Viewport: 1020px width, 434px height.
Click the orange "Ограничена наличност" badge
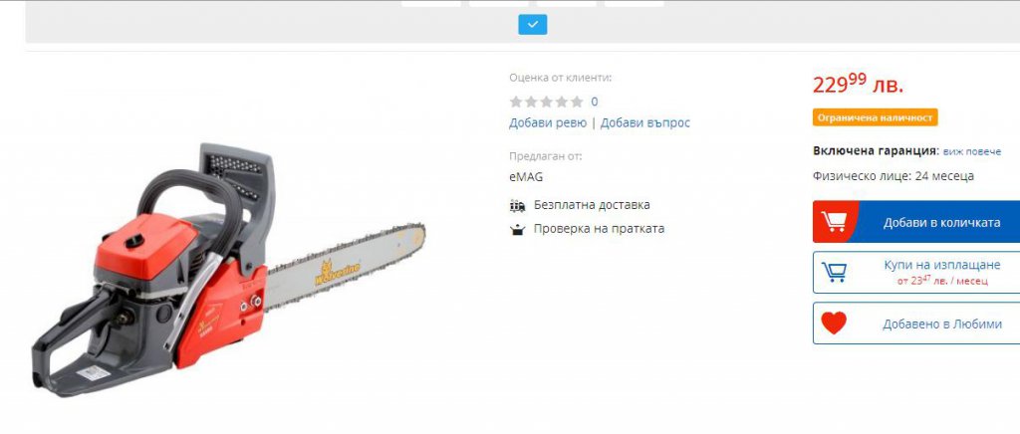coord(875,117)
